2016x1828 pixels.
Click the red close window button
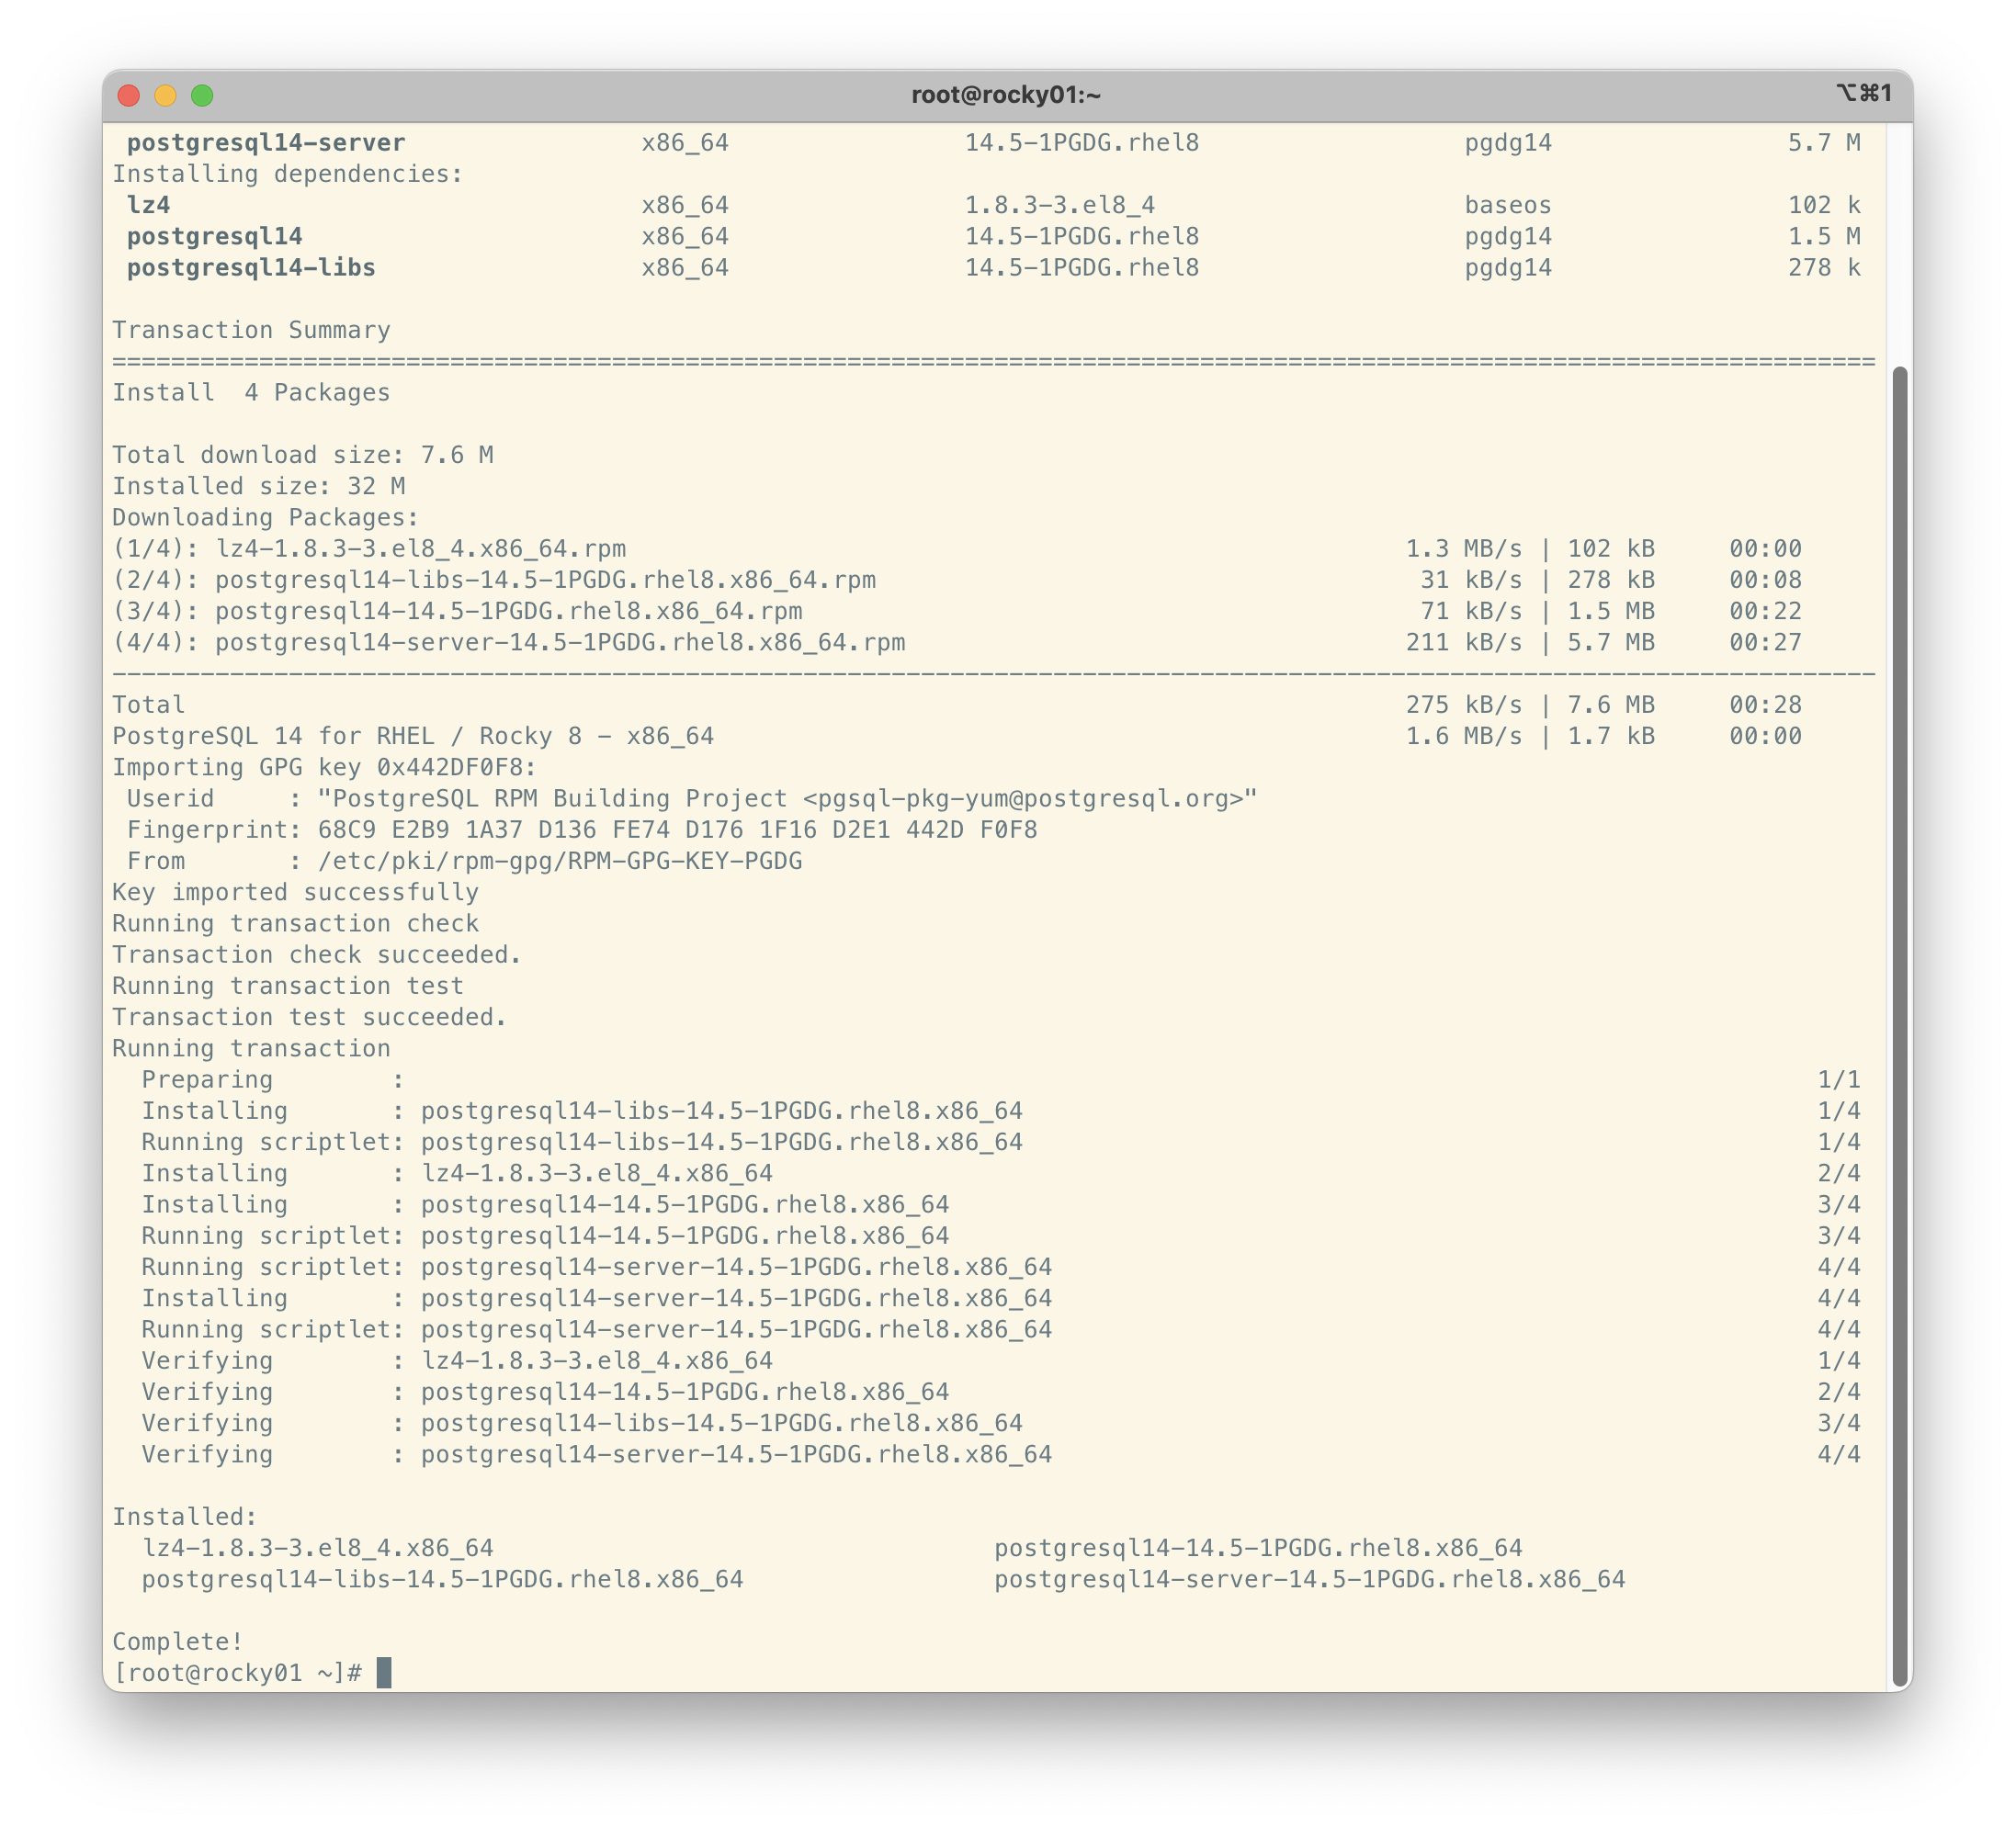coord(129,95)
